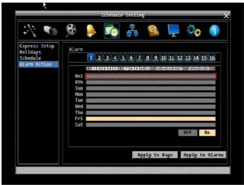Click the Schedule Setting title bar
Viewport: 244px width, 185px height.
[123, 15]
